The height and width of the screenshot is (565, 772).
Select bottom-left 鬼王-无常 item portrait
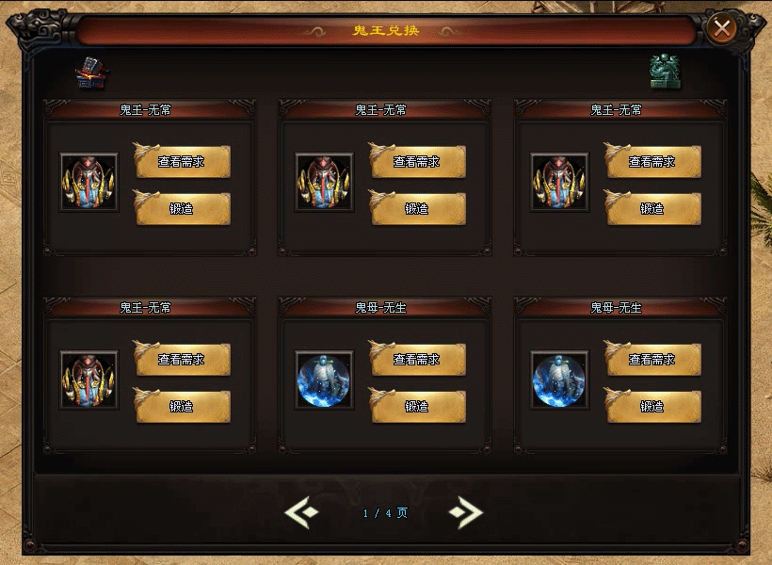point(89,380)
